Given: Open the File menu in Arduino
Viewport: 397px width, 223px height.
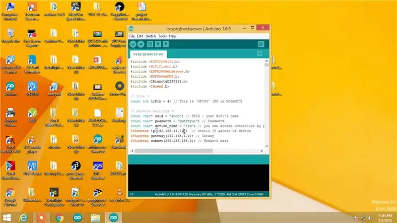Looking at the screenshot, I should tap(132, 36).
